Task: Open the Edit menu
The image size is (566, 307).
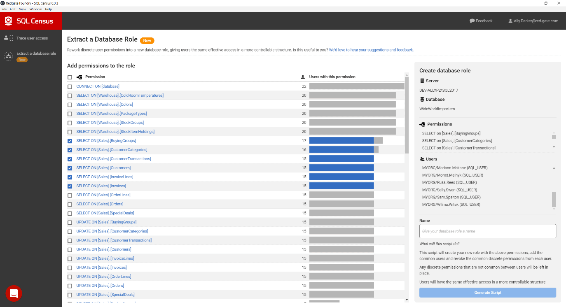Action: tap(13, 9)
